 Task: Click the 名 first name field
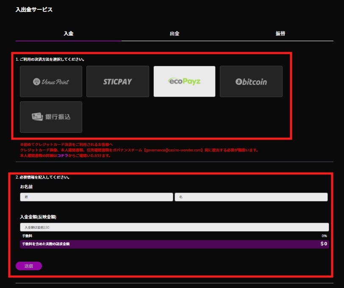(251, 197)
